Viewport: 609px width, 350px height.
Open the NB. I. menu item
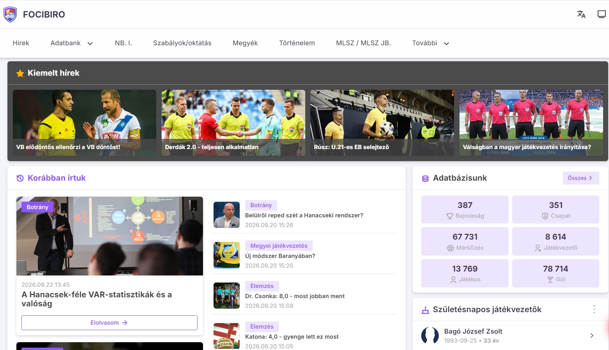coord(123,43)
